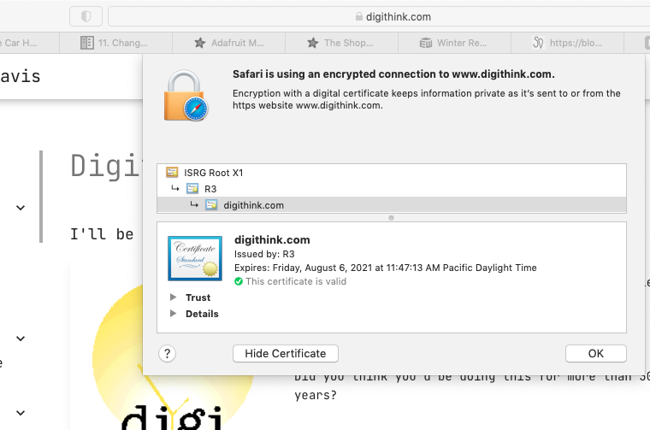Click digithink.com leaf certificate icon
The width and height of the screenshot is (650, 430).
coord(211,204)
